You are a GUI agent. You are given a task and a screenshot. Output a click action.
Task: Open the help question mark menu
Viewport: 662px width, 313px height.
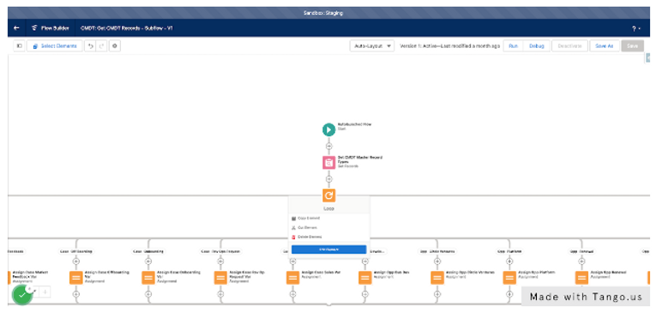(635, 28)
